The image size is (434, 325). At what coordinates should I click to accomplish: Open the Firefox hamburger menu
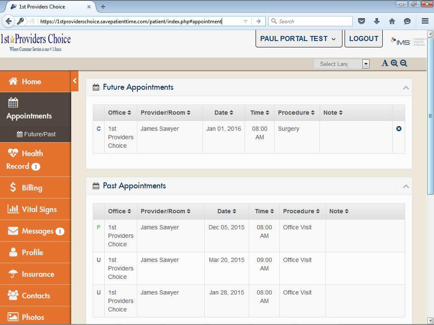click(425, 21)
